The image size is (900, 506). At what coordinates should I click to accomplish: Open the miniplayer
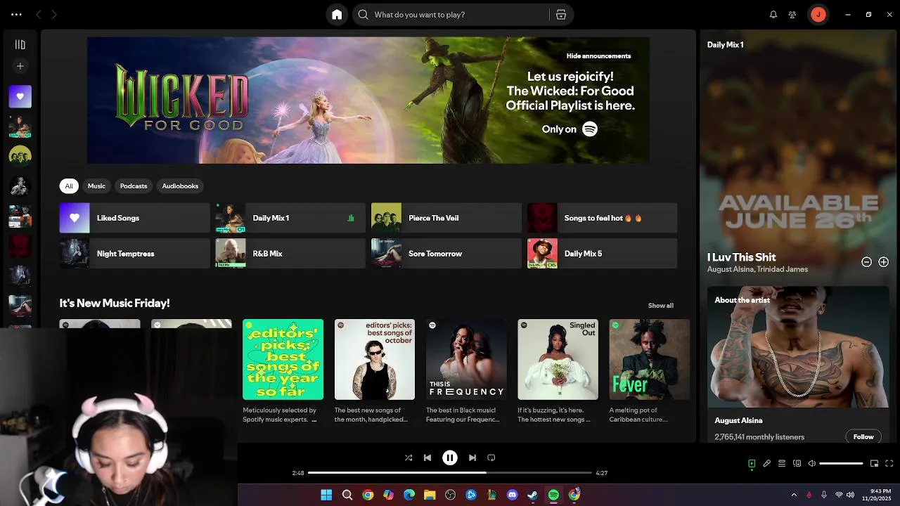(x=875, y=464)
